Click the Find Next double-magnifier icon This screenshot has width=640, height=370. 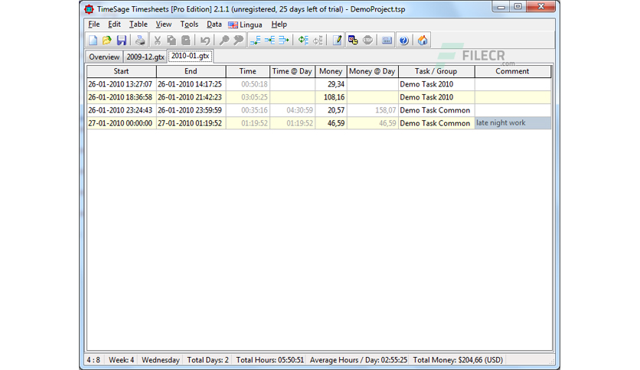[x=238, y=40]
